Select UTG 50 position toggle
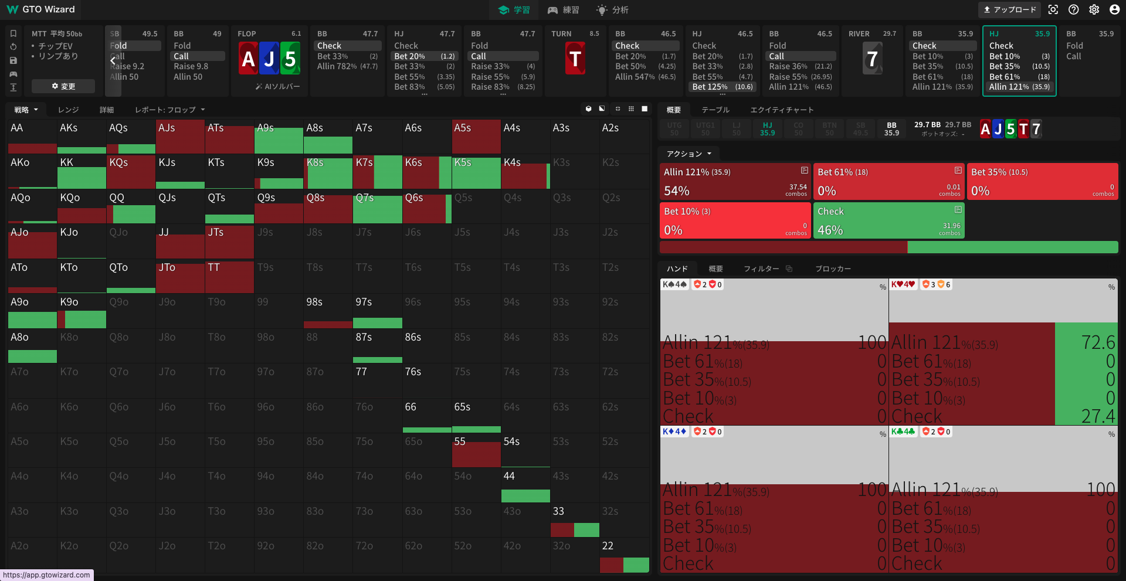 (x=674, y=129)
